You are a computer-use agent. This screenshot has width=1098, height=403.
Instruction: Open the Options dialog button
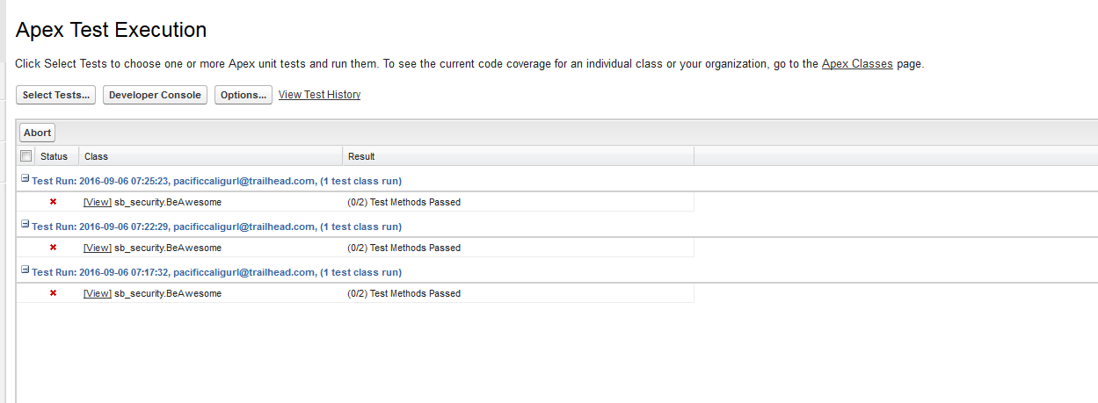244,95
